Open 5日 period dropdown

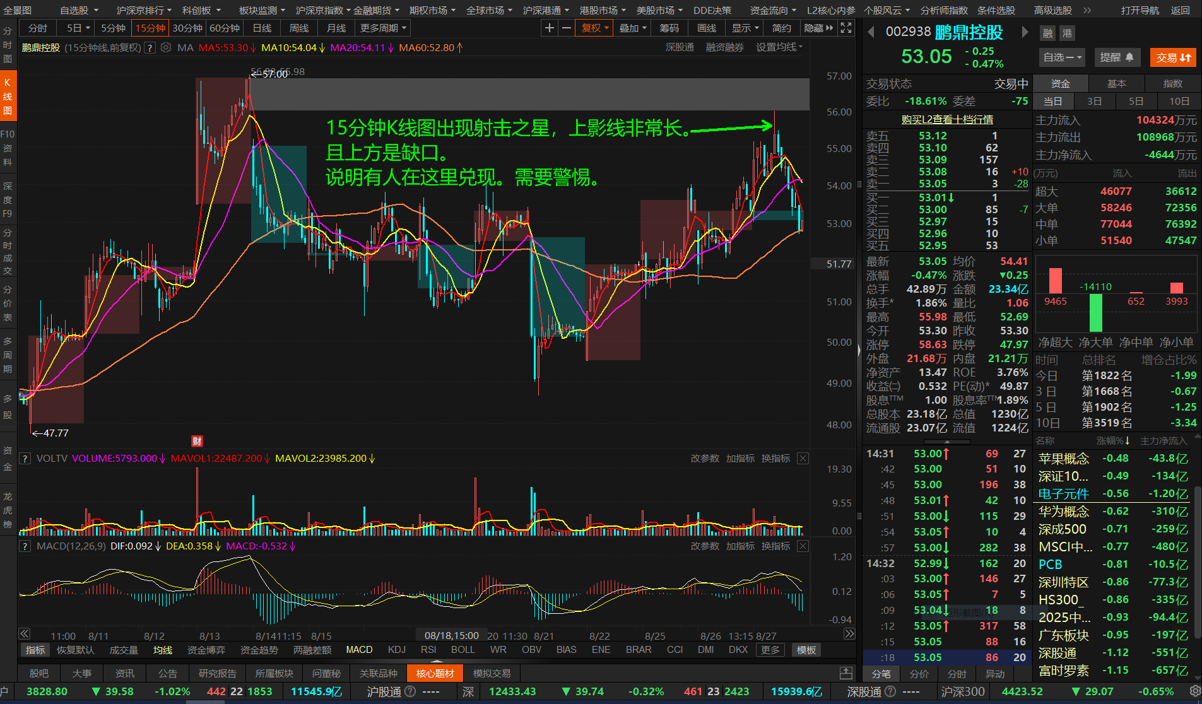coord(78,28)
